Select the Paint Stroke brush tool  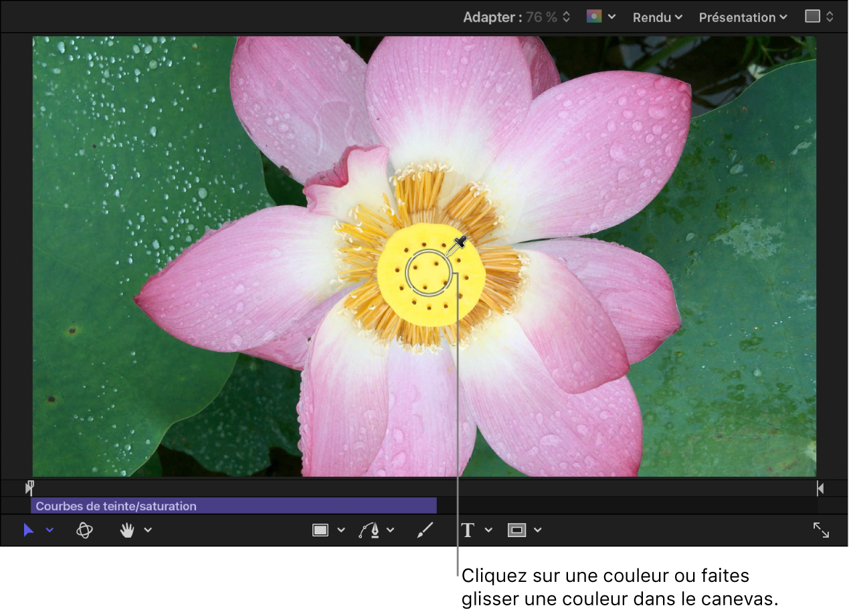click(425, 530)
